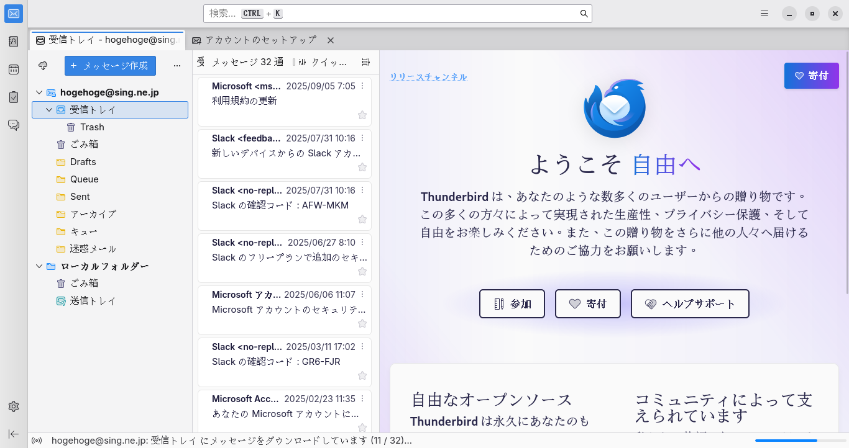This screenshot has width=849, height=448.
Task: Select the ローカルフォルダー row
Action: click(110, 266)
